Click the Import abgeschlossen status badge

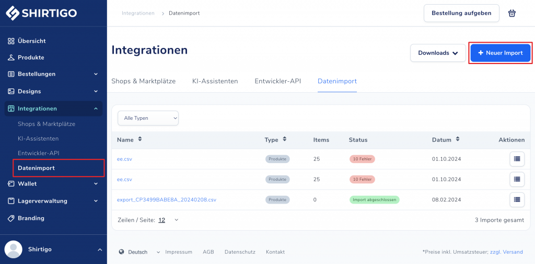(x=374, y=200)
